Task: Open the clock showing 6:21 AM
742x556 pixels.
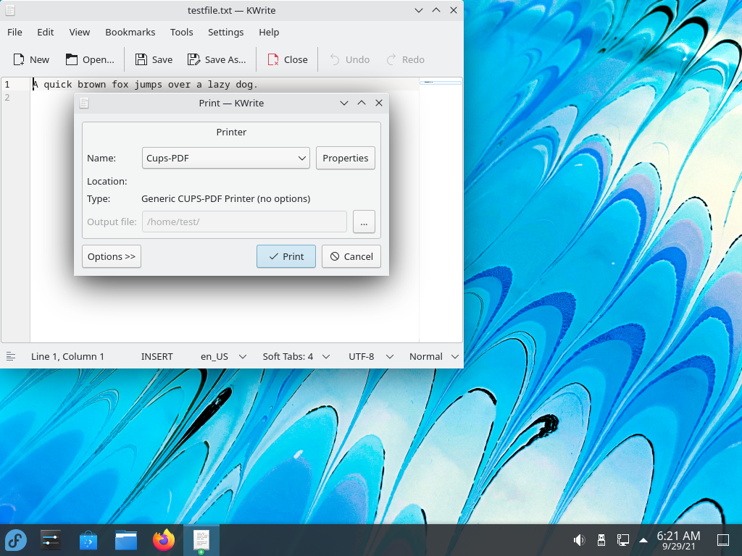Action: [x=678, y=540]
